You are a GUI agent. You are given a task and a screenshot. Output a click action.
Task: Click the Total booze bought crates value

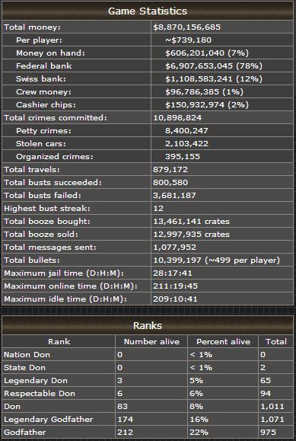(192, 222)
